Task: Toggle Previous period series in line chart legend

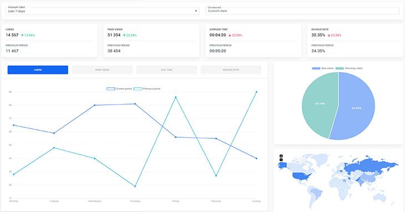Action: point(147,89)
